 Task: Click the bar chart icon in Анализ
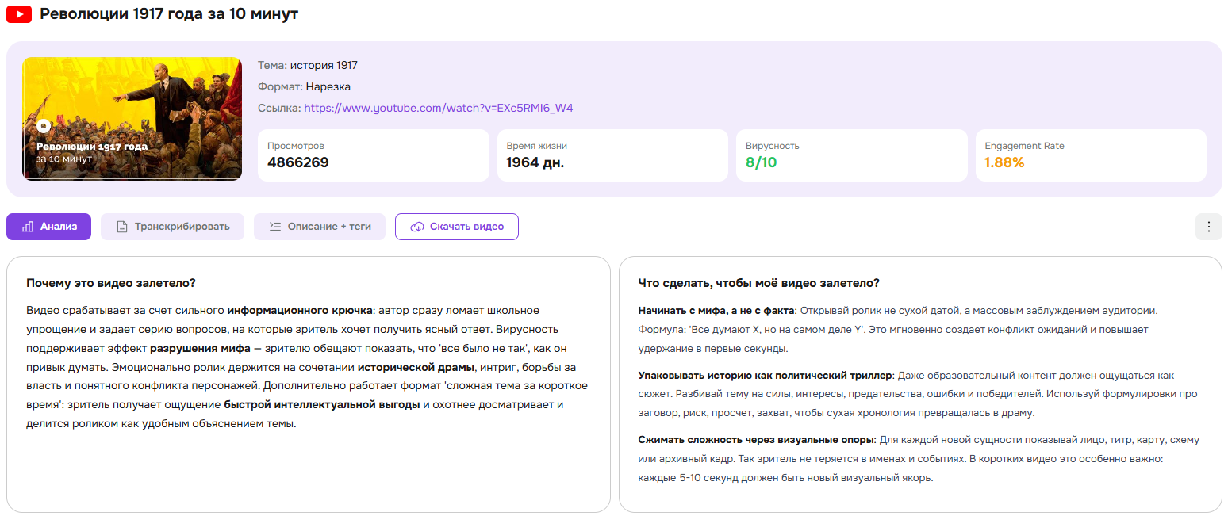(x=28, y=227)
